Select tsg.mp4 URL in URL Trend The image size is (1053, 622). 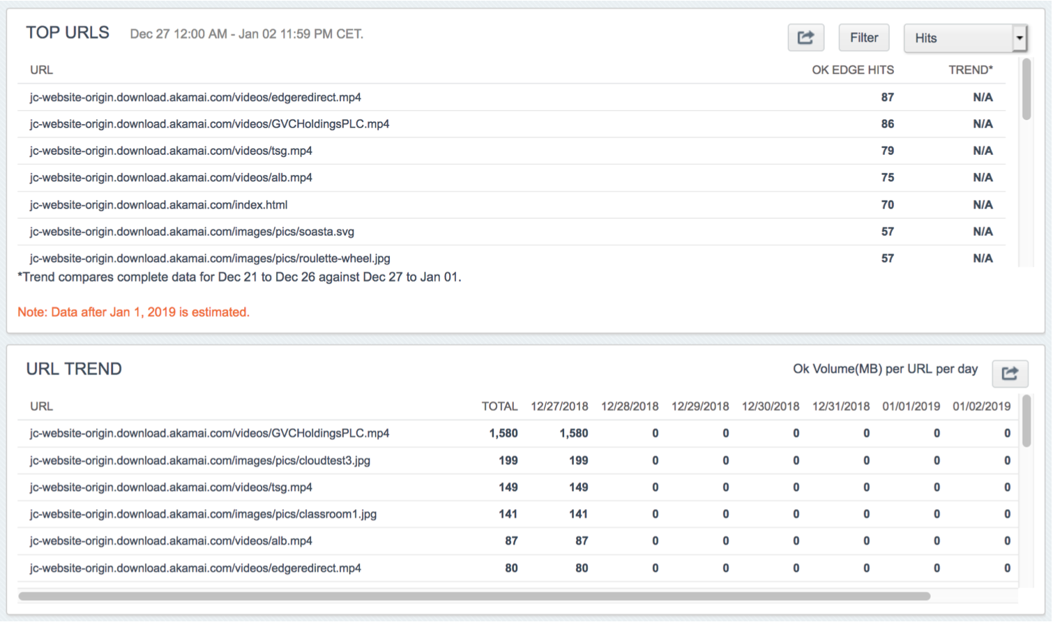pos(171,487)
